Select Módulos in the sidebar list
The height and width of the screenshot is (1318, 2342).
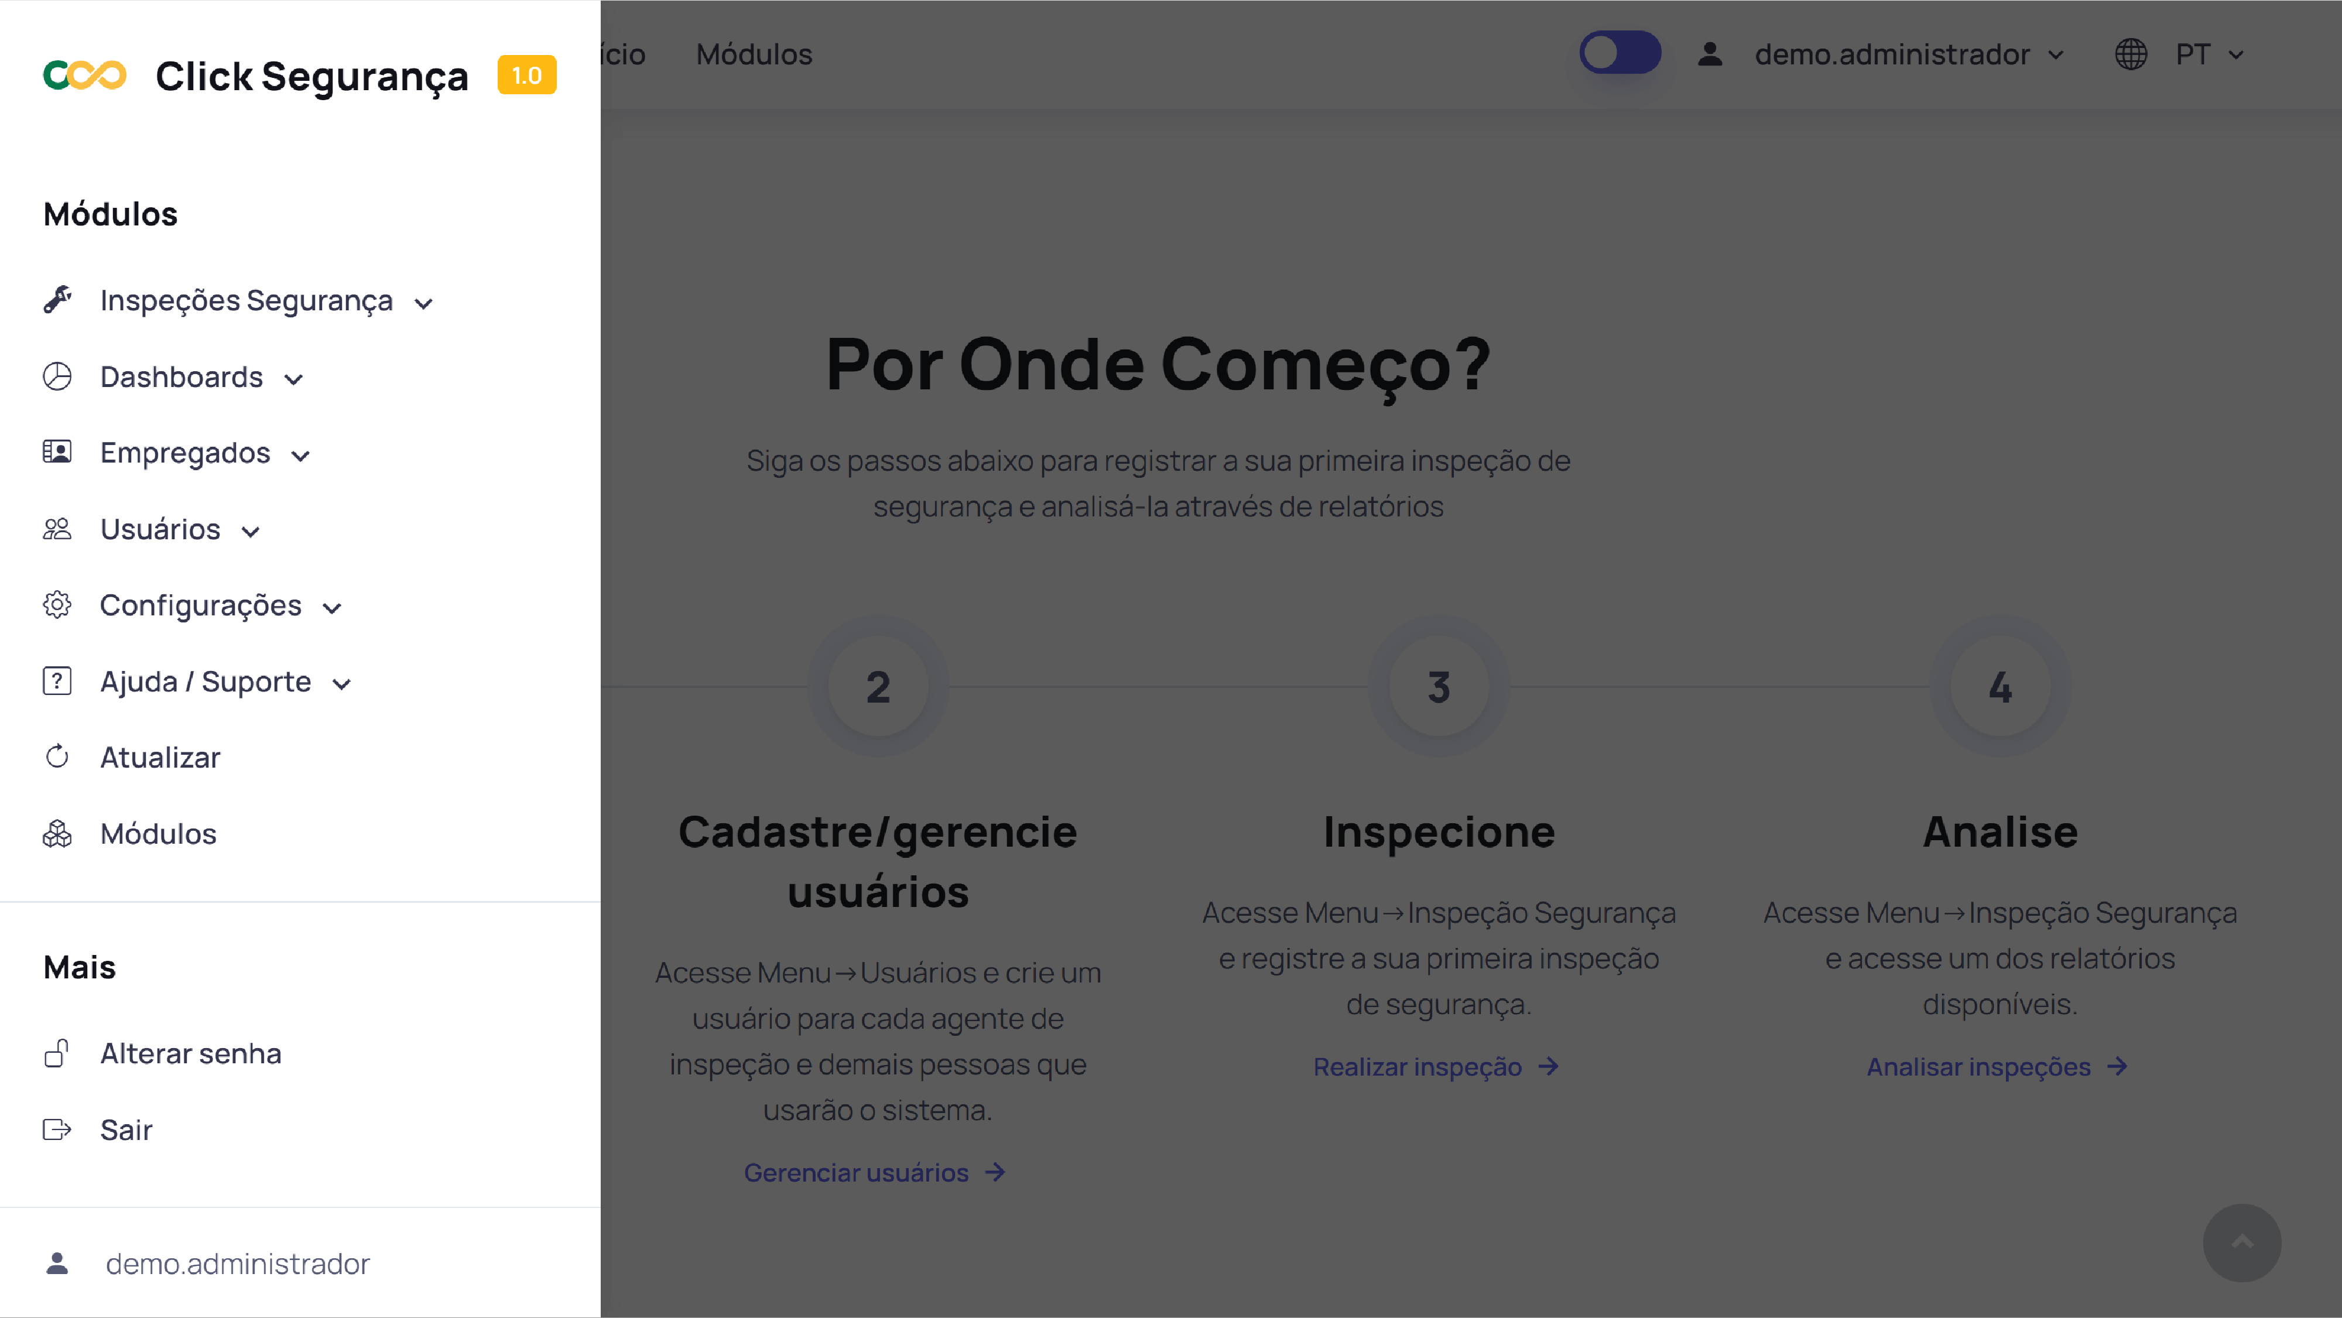click(x=158, y=834)
